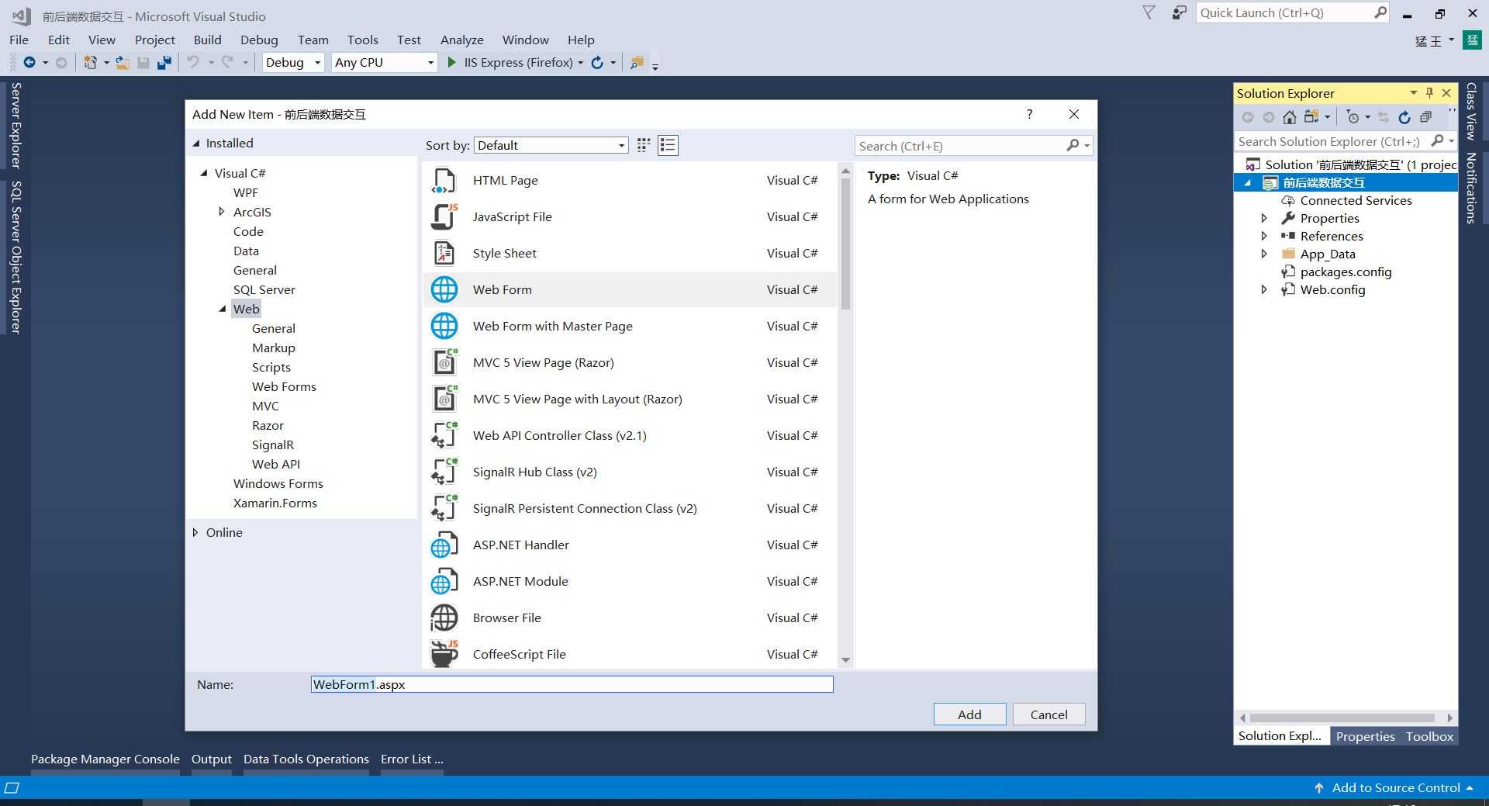This screenshot has height=806, width=1489.
Task: Choose the ASP.NET Handler template icon
Action: (444, 545)
